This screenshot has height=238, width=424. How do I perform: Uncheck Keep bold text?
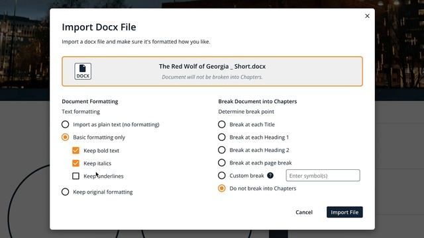click(76, 151)
